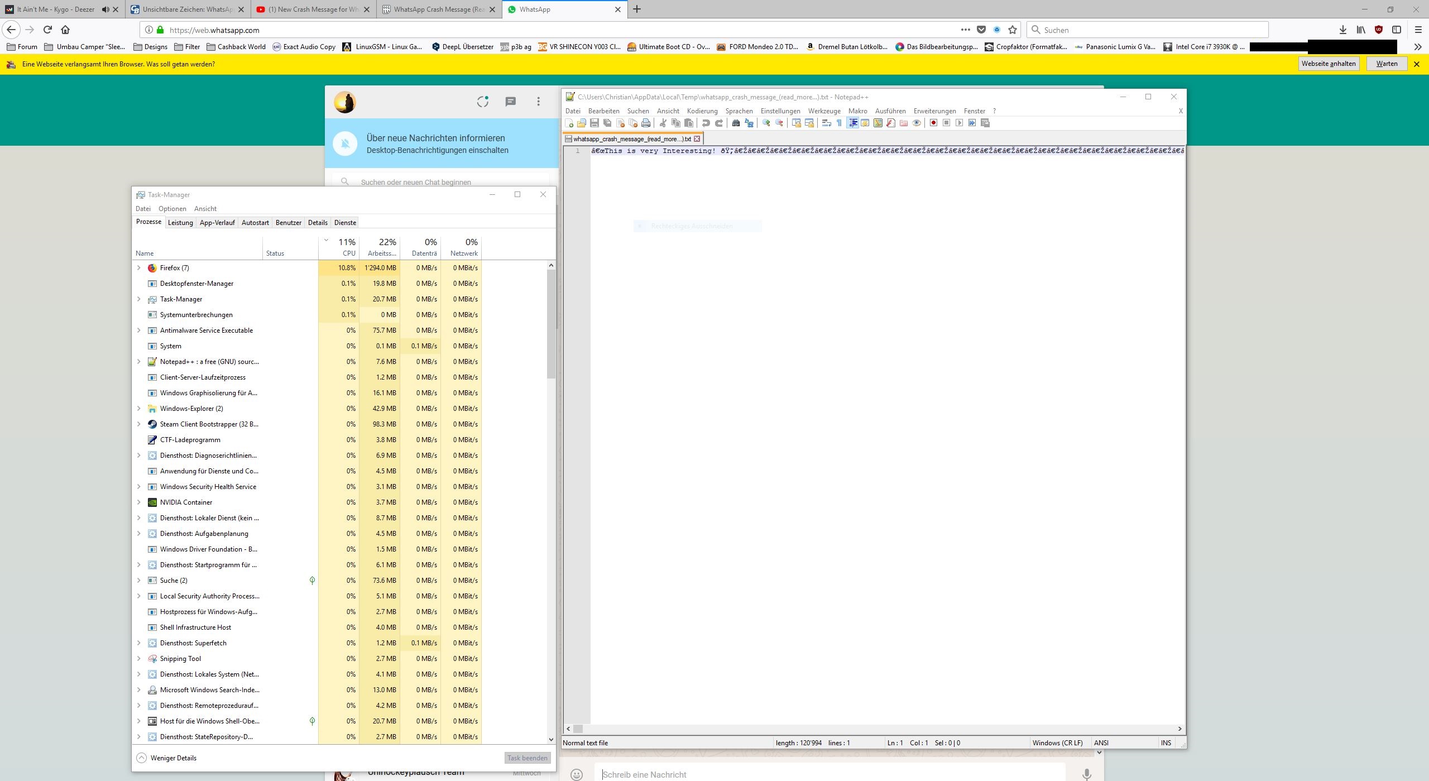Switch to the Leistung tab
Viewport: 1429px width, 781px height.
pyautogui.click(x=180, y=222)
